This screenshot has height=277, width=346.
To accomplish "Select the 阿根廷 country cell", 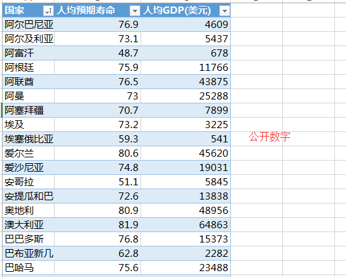I will (28, 68).
